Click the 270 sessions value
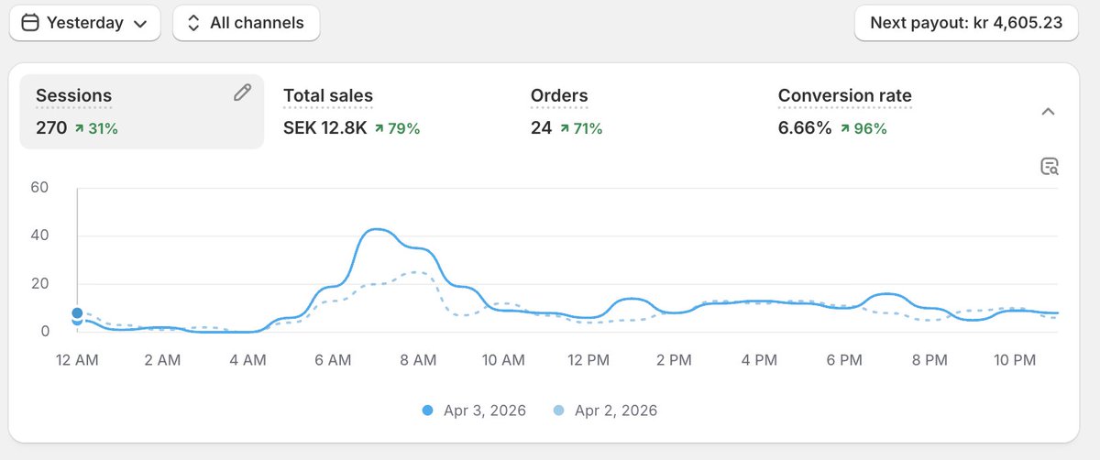Image resolution: width=1100 pixels, height=460 pixels. [x=51, y=128]
